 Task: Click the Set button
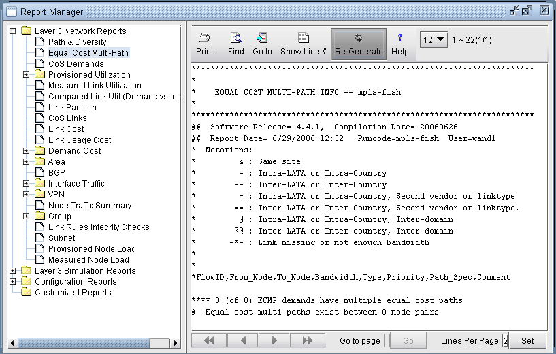pos(527,340)
